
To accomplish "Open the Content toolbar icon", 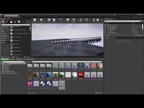I will point(49,20).
